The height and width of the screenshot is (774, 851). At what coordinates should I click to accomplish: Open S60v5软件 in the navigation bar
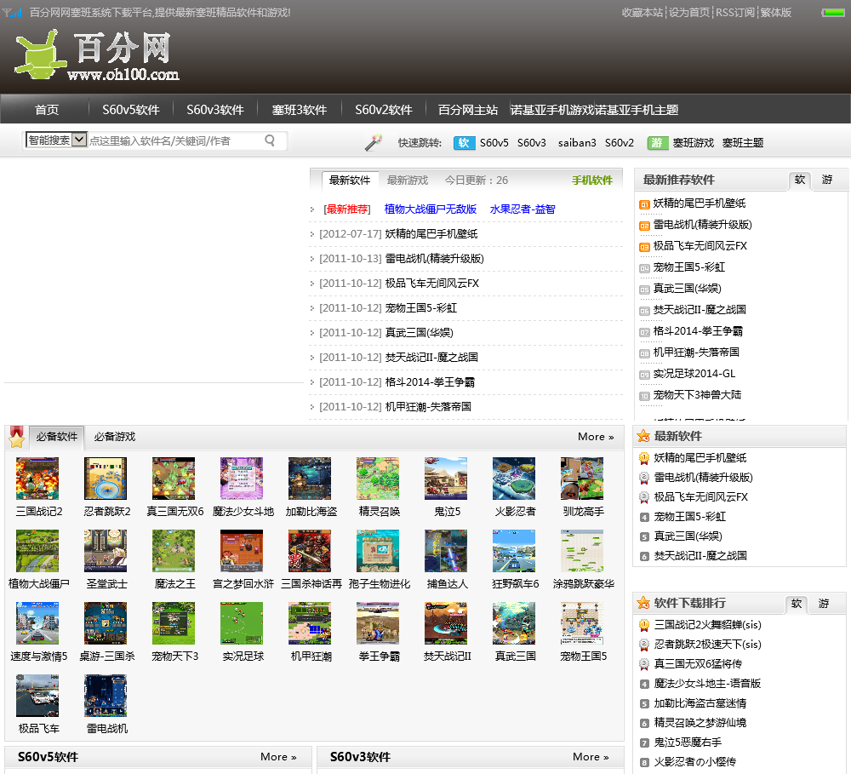pyautogui.click(x=131, y=110)
